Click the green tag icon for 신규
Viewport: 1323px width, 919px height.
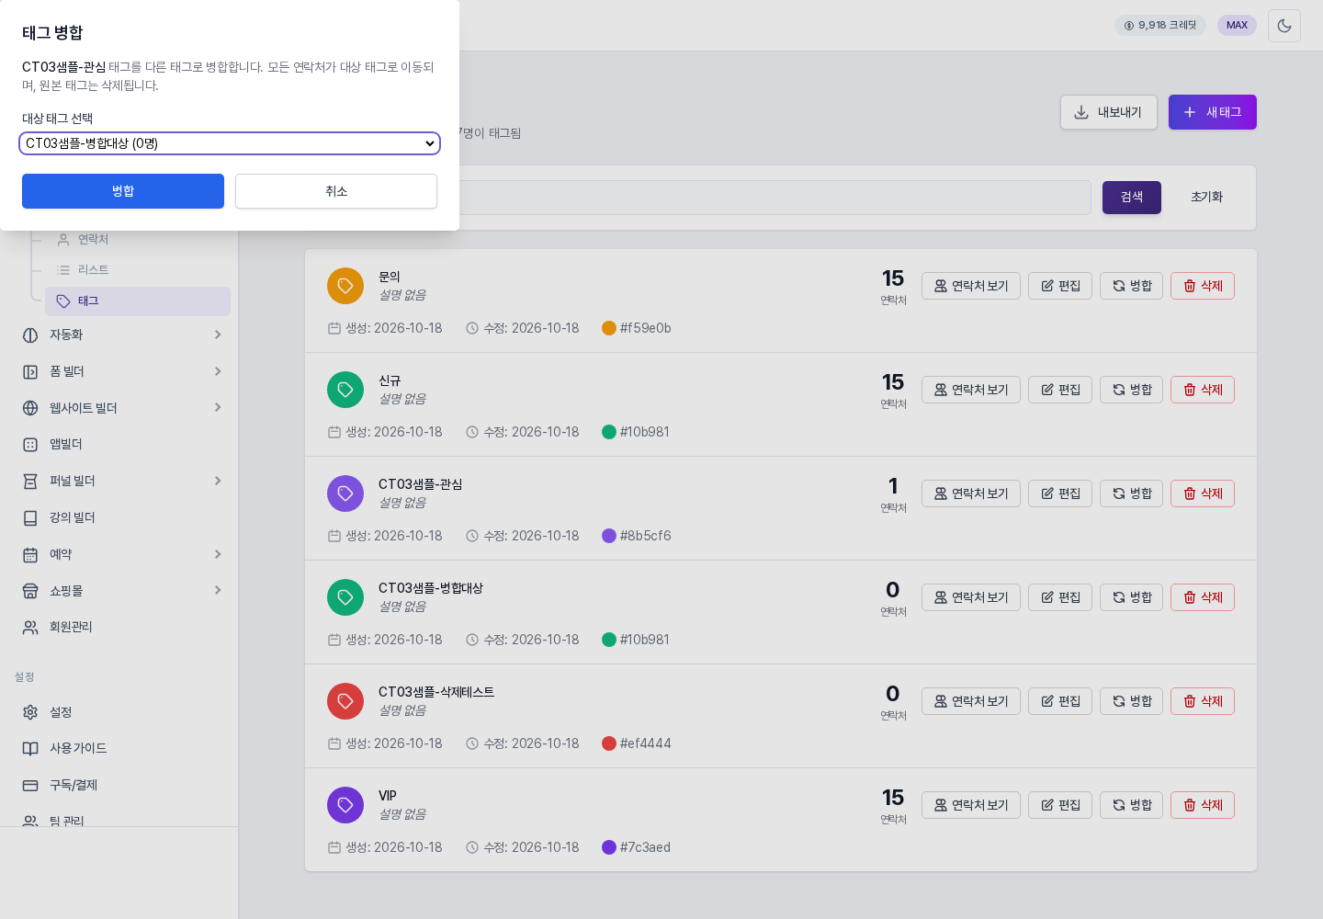[x=345, y=390]
